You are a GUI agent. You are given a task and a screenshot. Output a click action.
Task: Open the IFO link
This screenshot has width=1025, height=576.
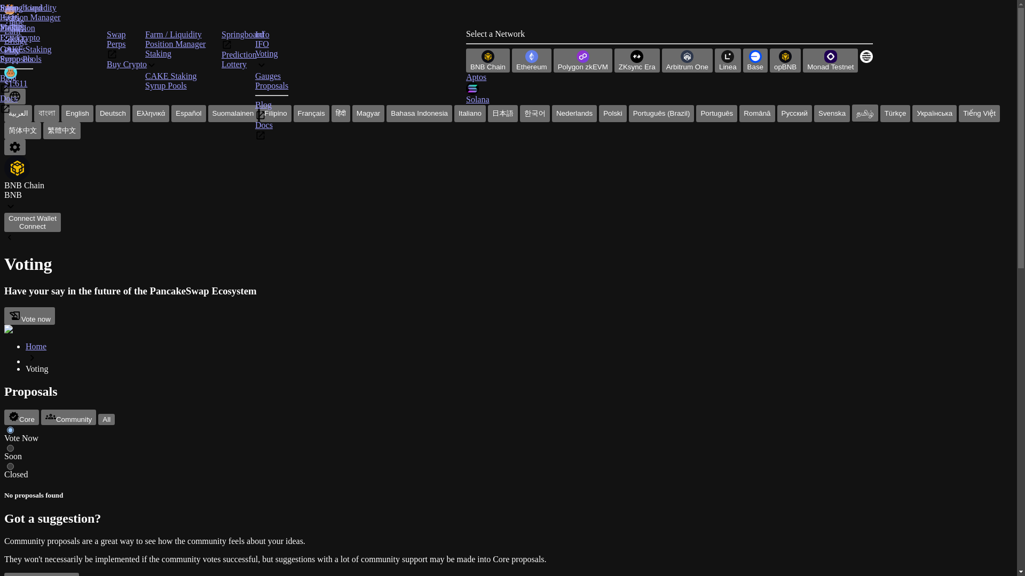click(x=262, y=44)
